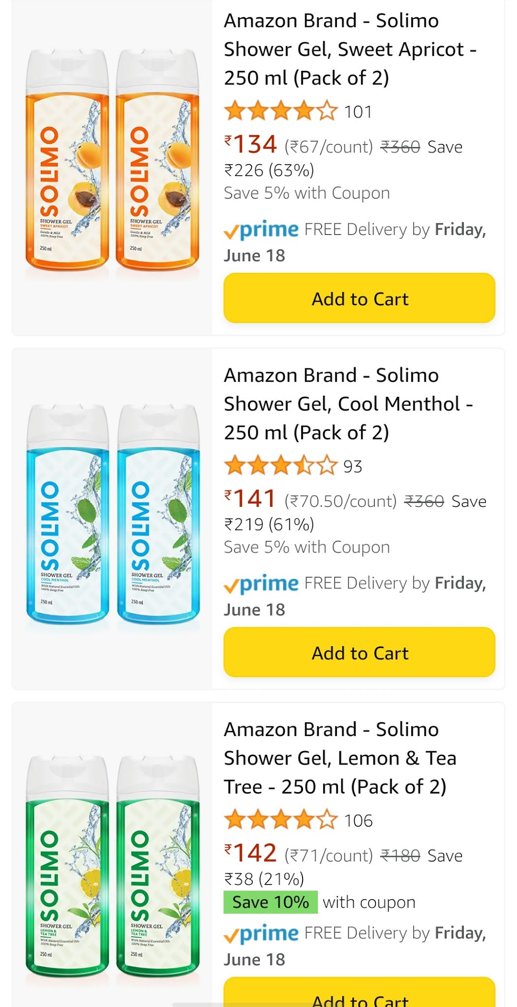The height and width of the screenshot is (1007, 517).
Task: Open Sweet Apricot shower gel product title
Action: 349,49
